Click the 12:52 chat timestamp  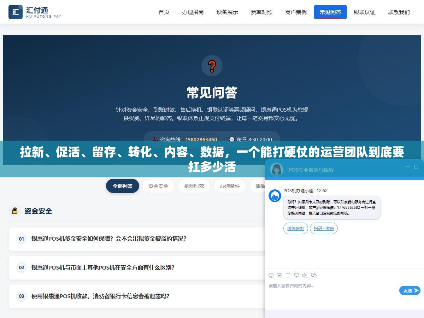(322, 190)
